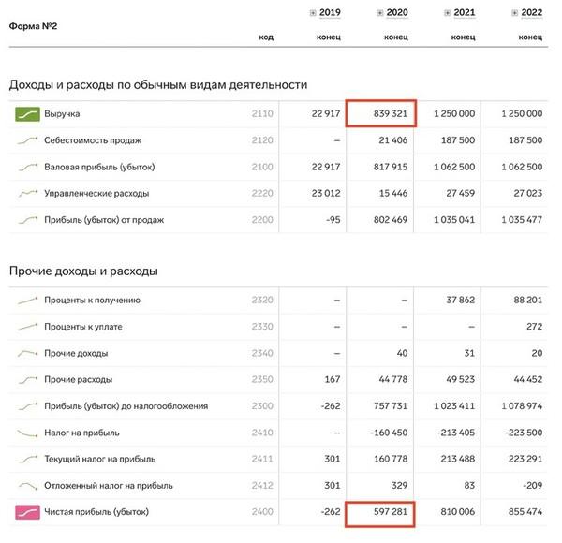Open the Прибыль до налогообложения sparkline icon
Screen dimensions: 562x543
pyautogui.click(x=27, y=406)
